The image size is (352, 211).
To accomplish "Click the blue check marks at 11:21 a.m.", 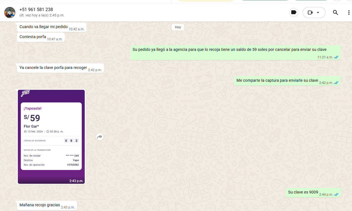I will point(336,57).
